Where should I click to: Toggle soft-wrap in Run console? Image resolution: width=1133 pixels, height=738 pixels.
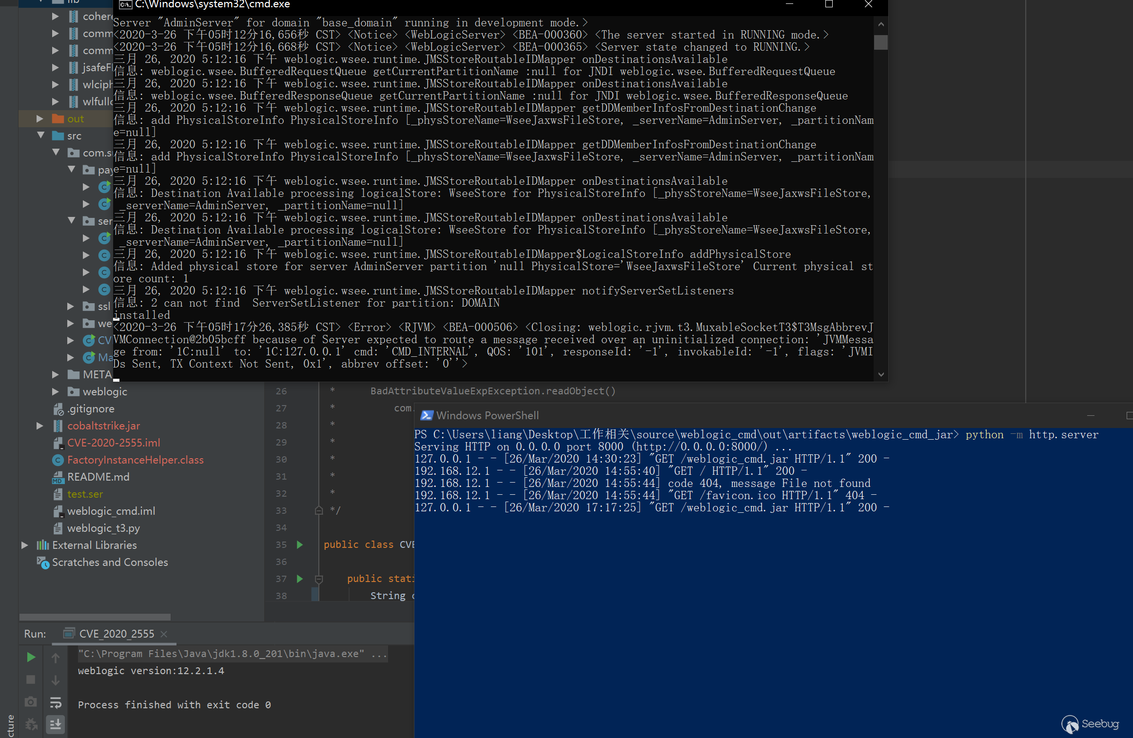click(56, 702)
